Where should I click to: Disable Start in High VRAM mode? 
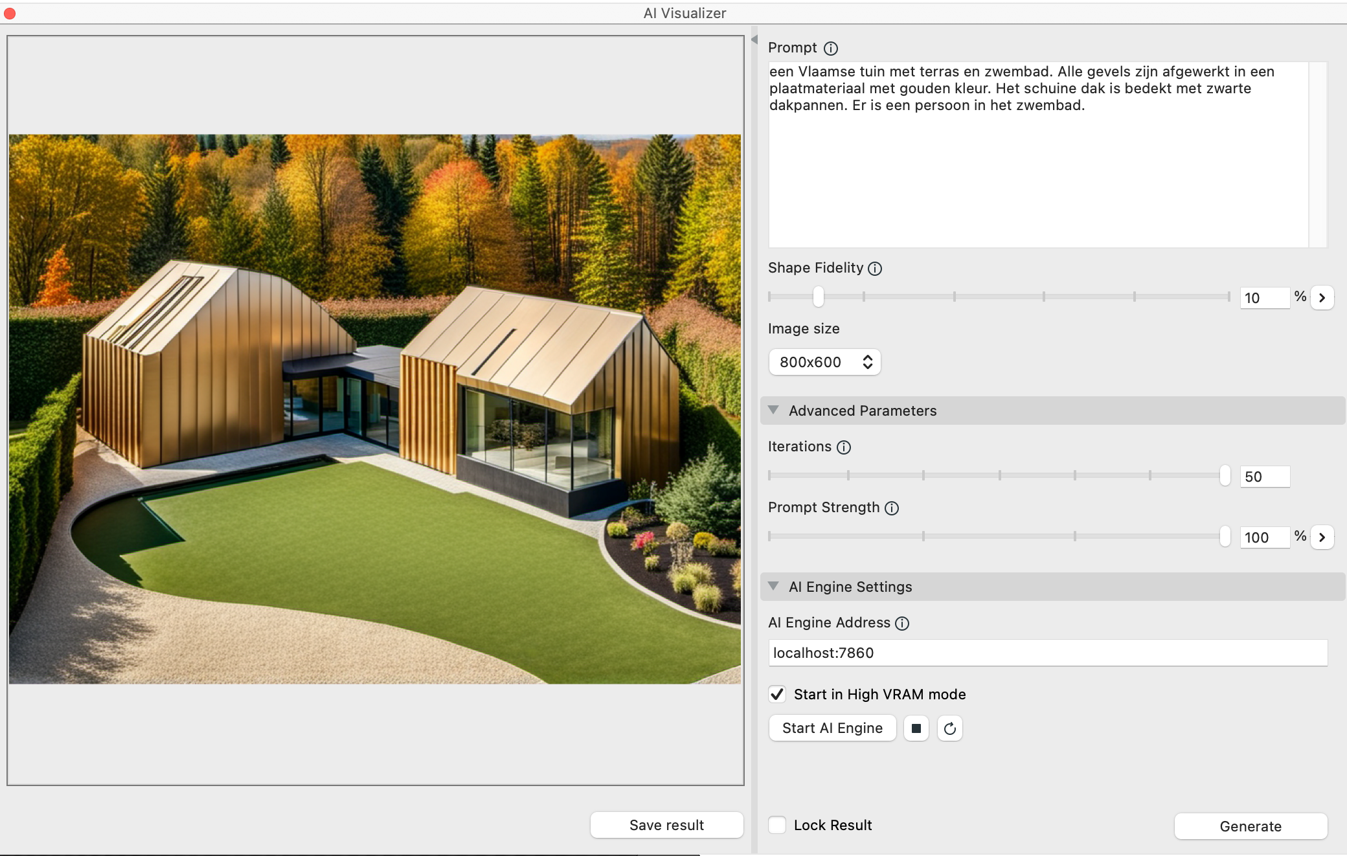pyautogui.click(x=777, y=694)
